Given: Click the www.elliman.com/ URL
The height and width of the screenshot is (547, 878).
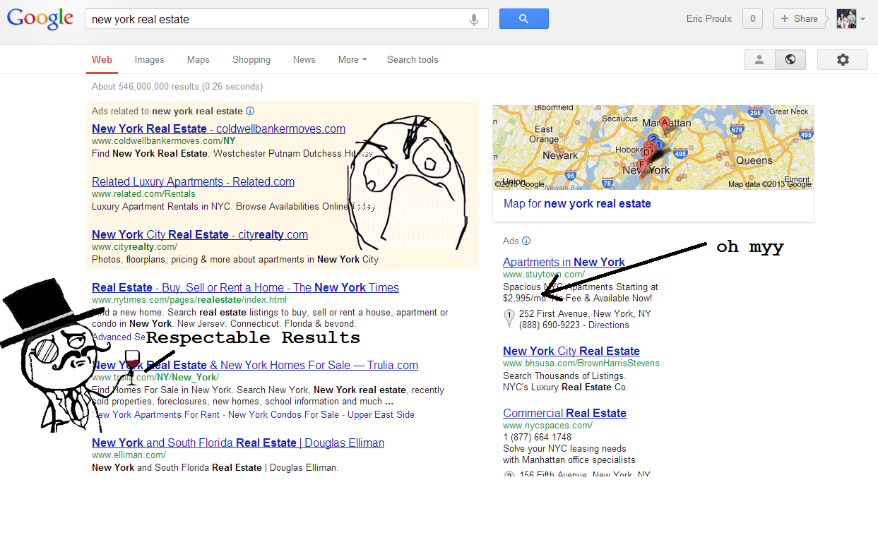Looking at the screenshot, I should tap(129, 455).
